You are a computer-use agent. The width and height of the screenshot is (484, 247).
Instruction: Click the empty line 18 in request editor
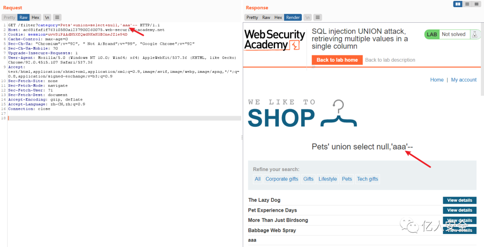pos(125,118)
